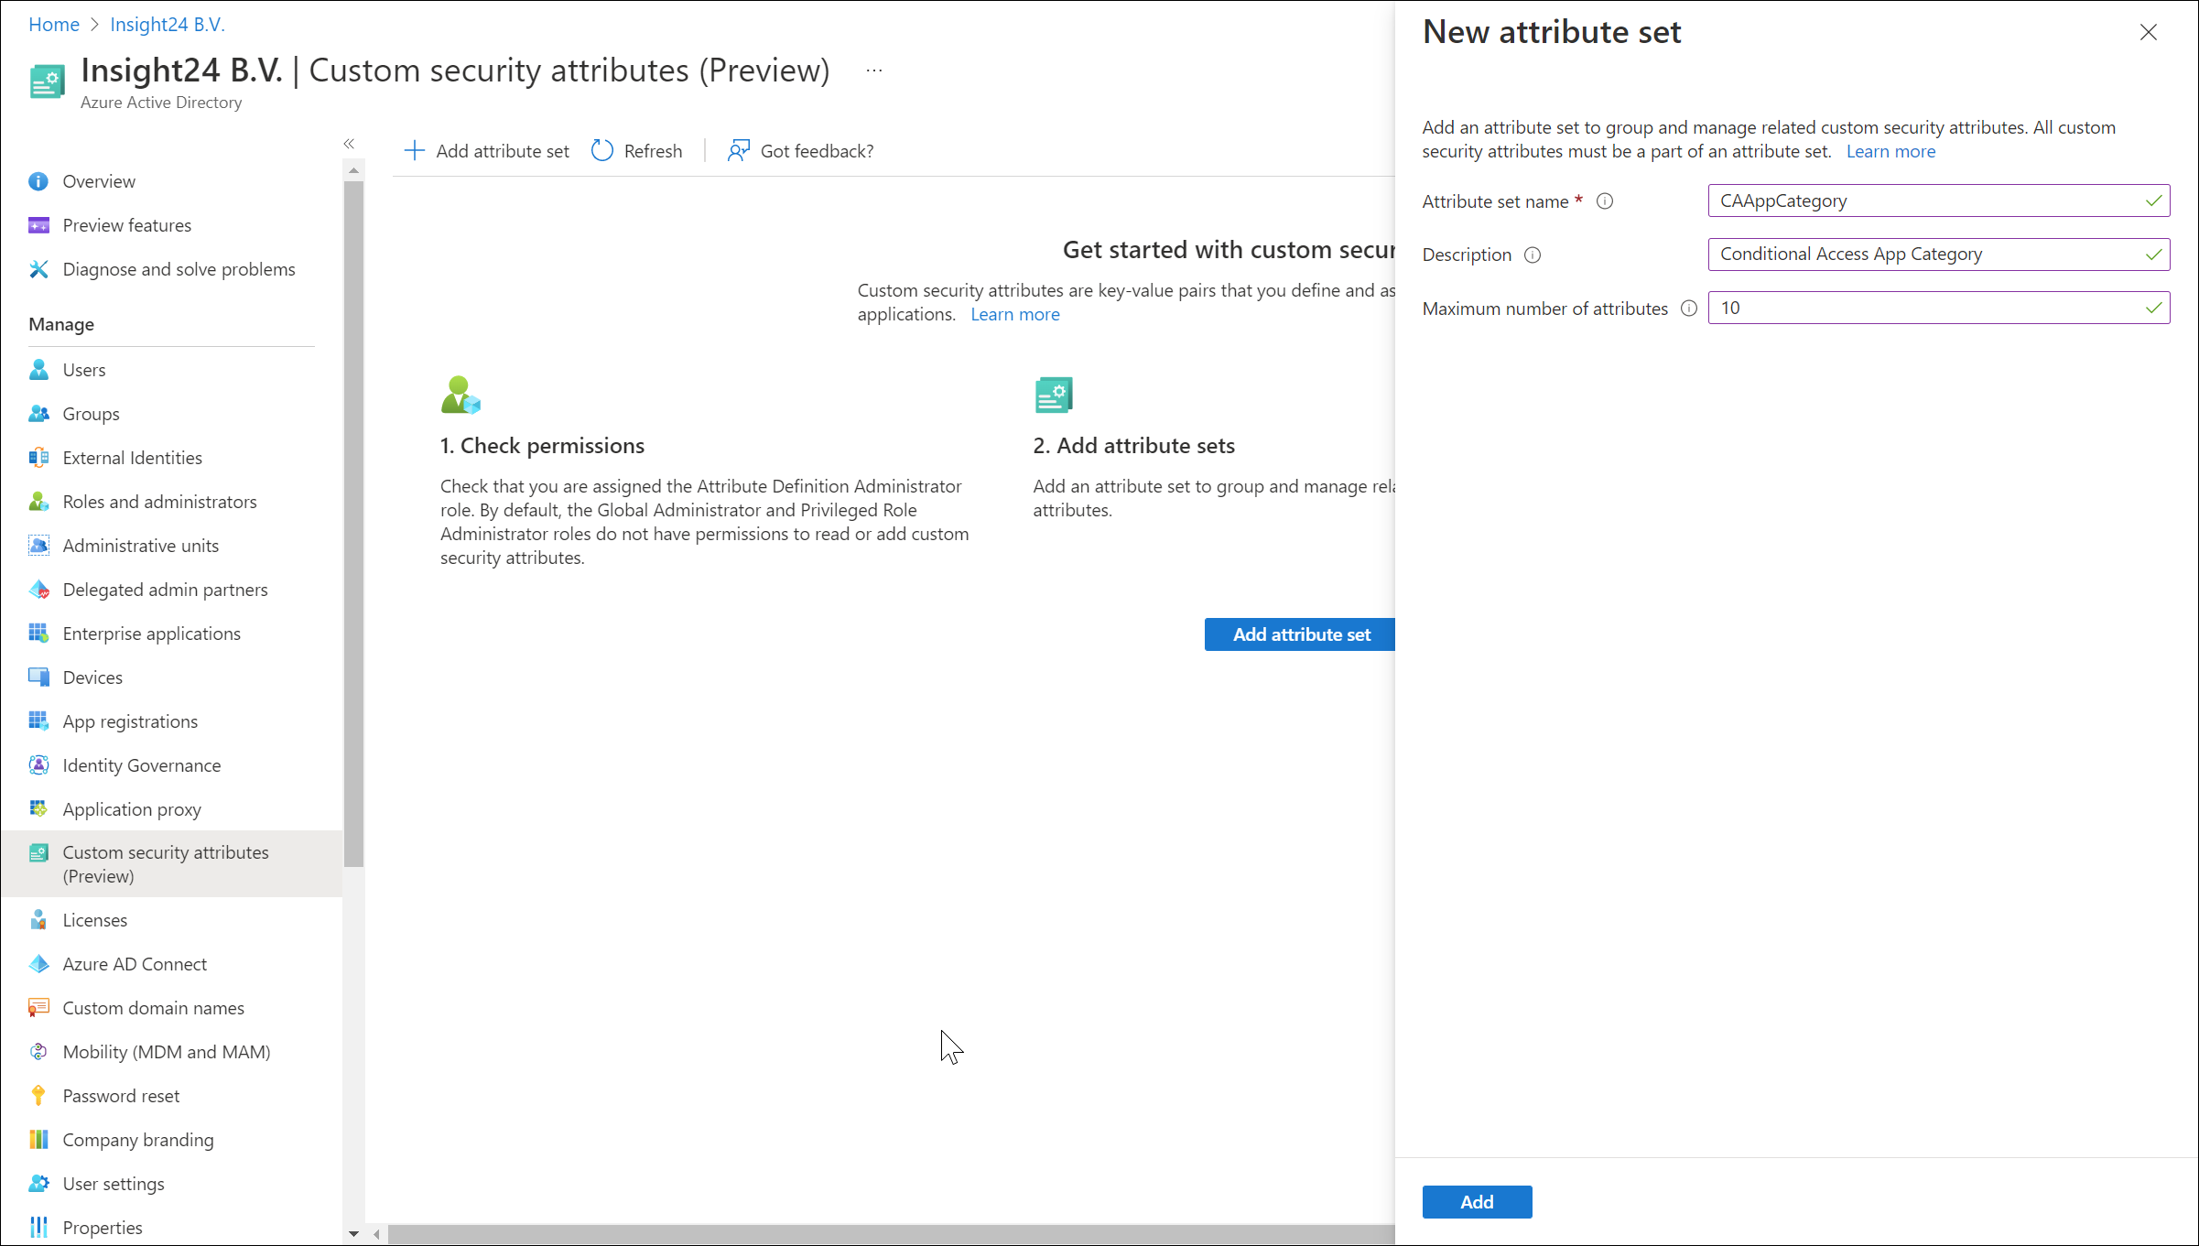2199x1246 pixels.
Task: Click the blue Add button
Action: tap(1477, 1202)
